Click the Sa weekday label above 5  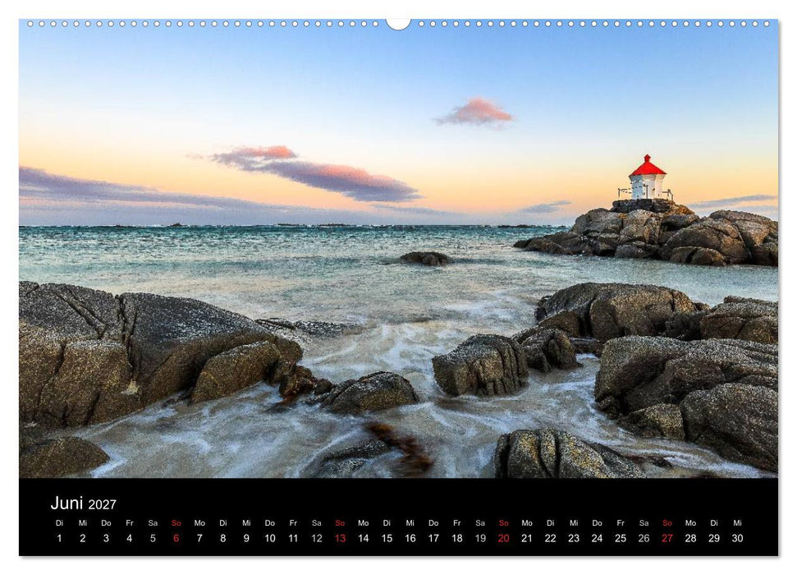point(153,523)
